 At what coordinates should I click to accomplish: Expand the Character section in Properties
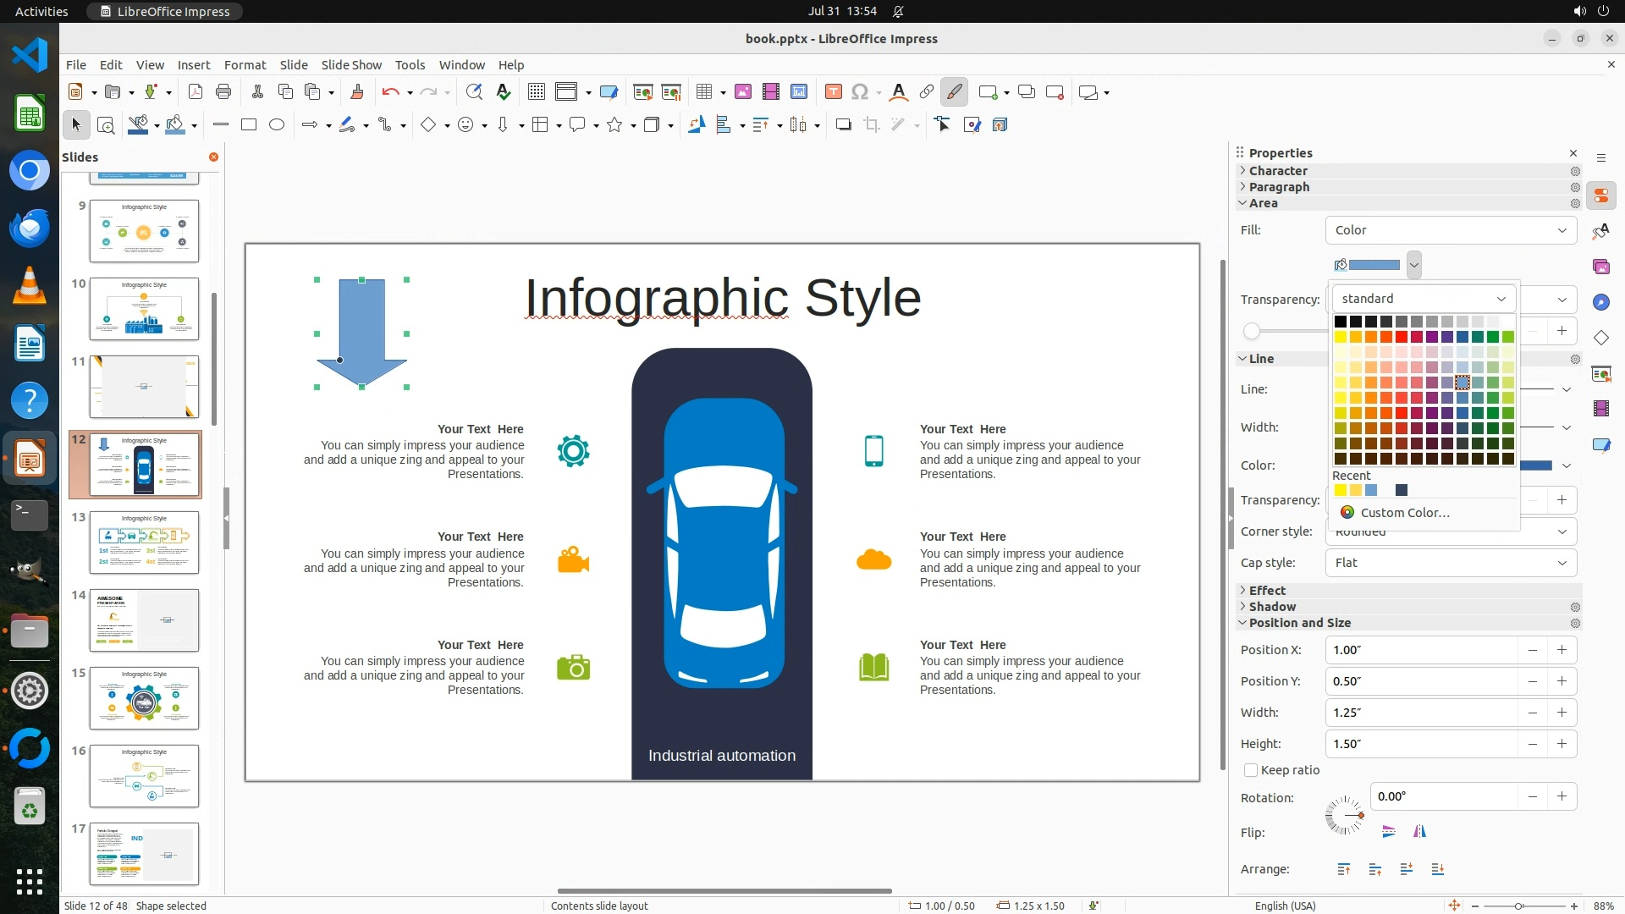click(1278, 171)
